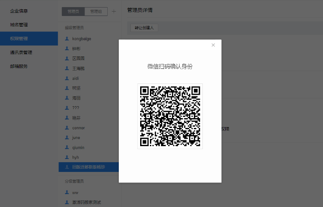Click the user icon beside connor

coord(67,127)
